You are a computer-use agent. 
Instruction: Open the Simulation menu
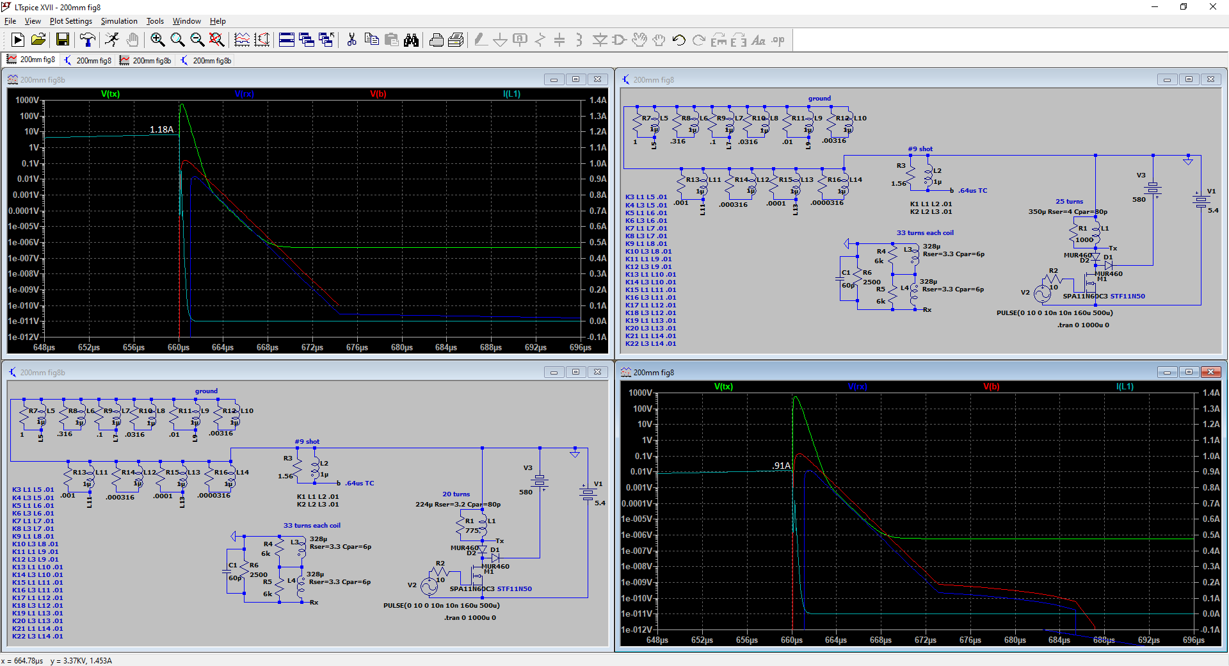[119, 21]
